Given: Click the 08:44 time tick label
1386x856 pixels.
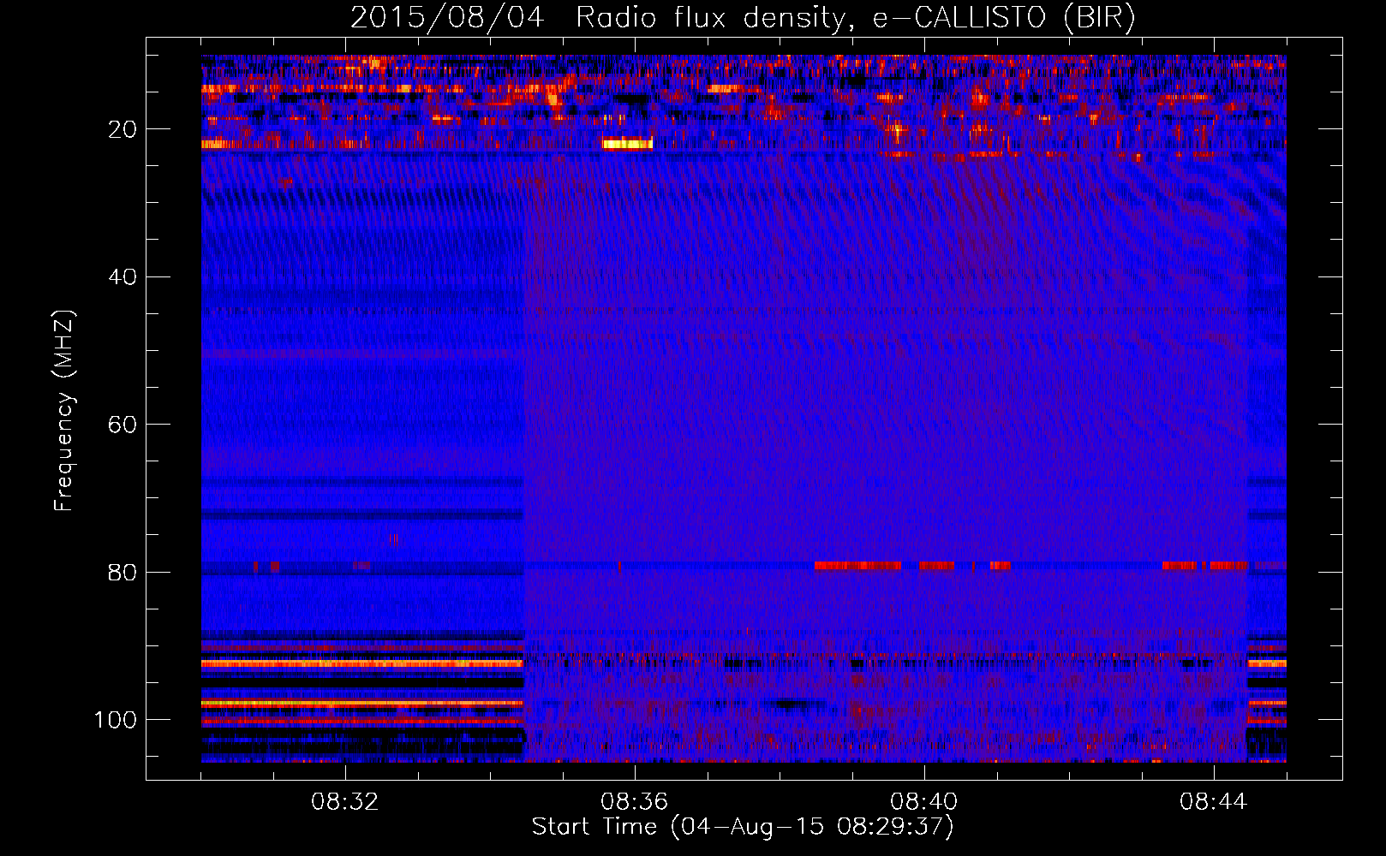Looking at the screenshot, I should click(x=1214, y=802).
